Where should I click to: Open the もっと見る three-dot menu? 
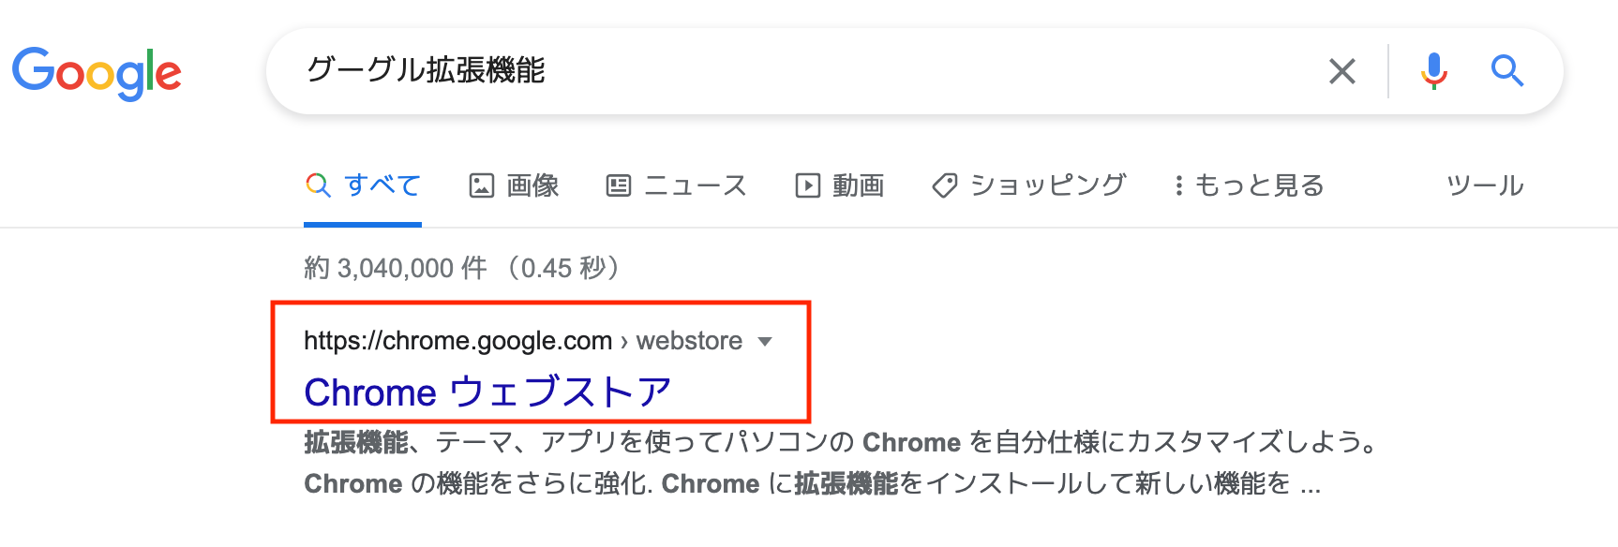(x=1178, y=185)
